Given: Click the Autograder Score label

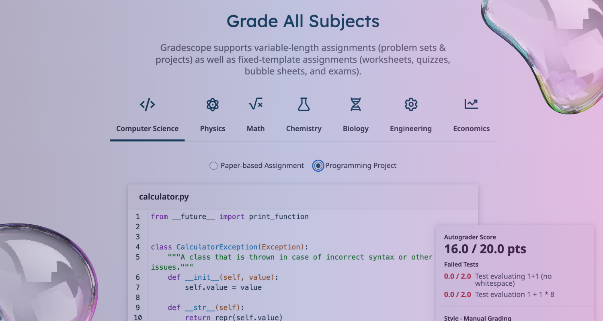Looking at the screenshot, I should click(x=470, y=237).
